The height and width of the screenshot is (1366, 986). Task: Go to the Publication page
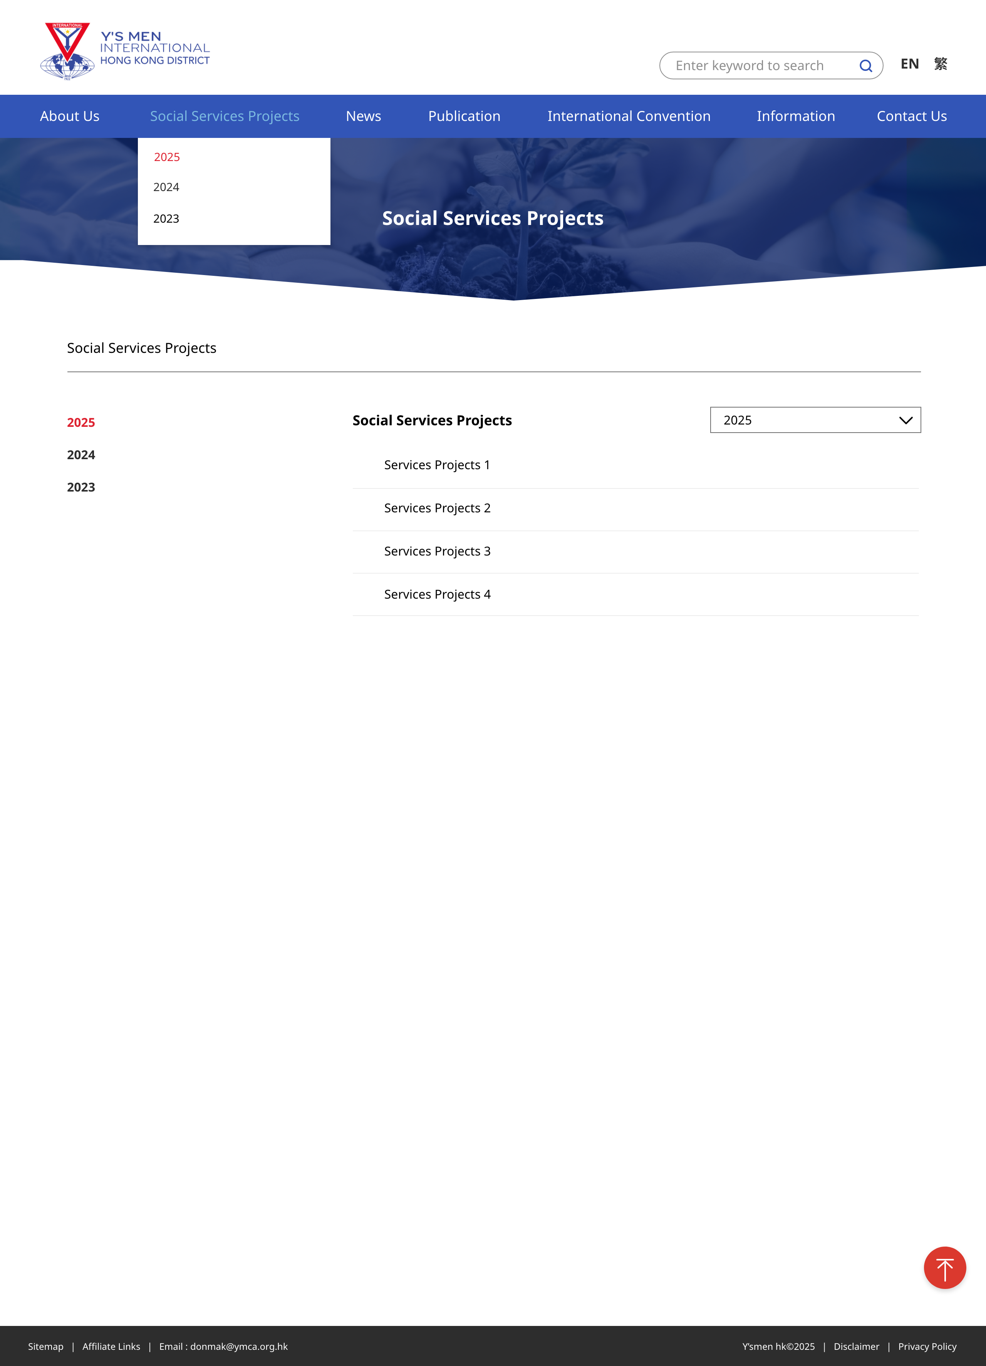click(x=464, y=116)
